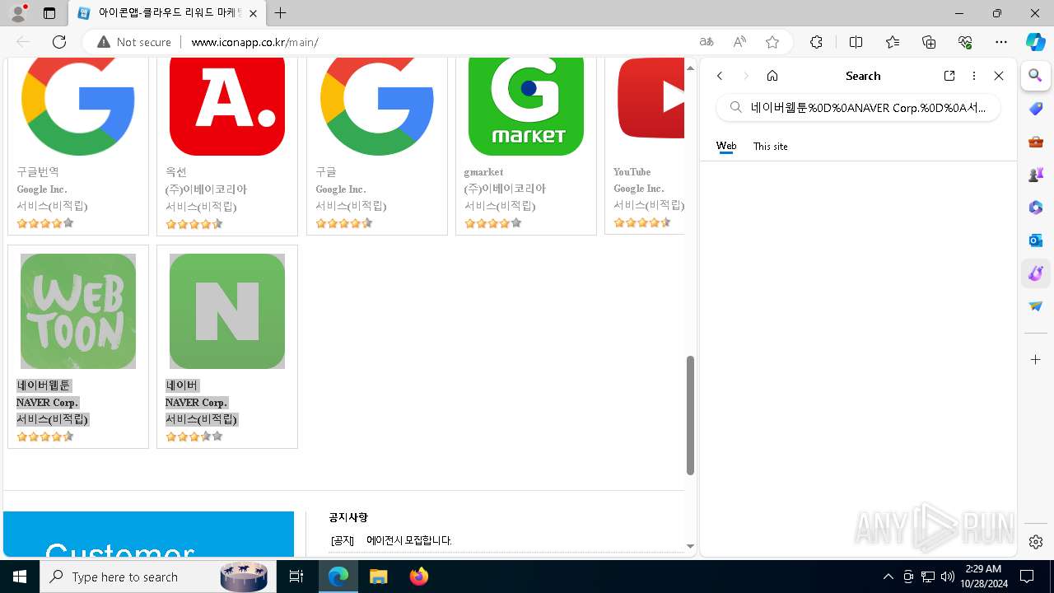The height and width of the screenshot is (593, 1054).
Task: Click the taskbar search box
Action: point(156,577)
